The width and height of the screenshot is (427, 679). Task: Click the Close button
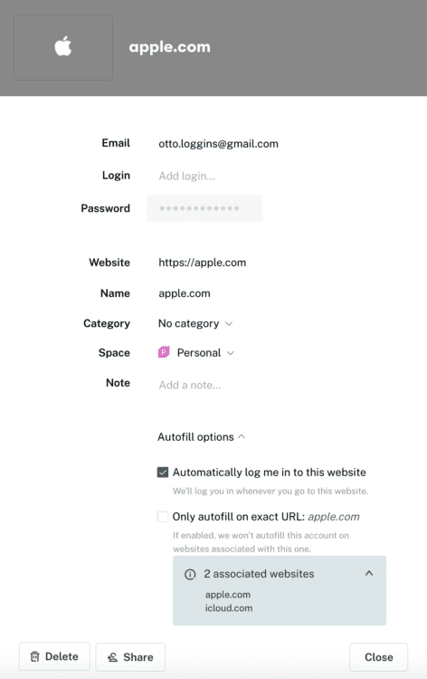pyautogui.click(x=378, y=657)
